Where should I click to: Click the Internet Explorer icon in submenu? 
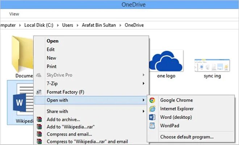(x=152, y=109)
